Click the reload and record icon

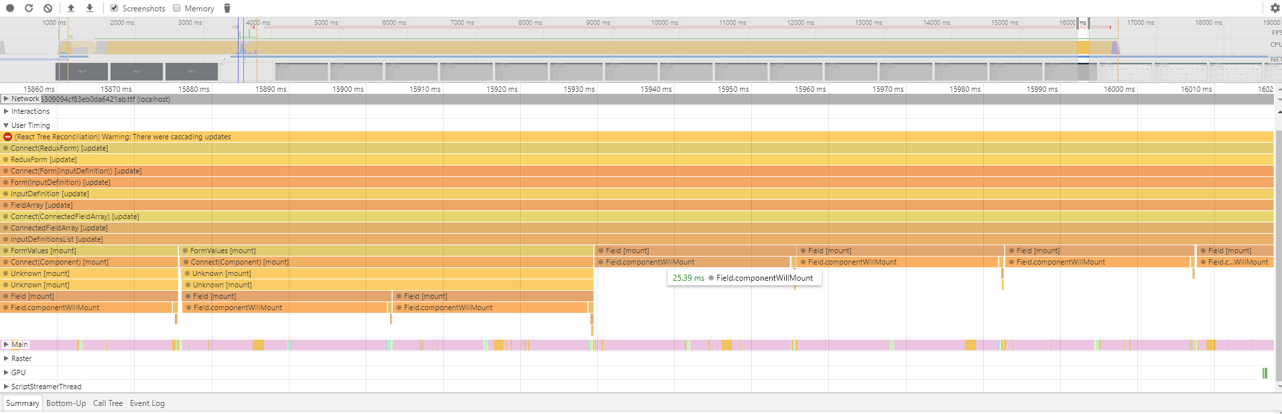pos(29,8)
